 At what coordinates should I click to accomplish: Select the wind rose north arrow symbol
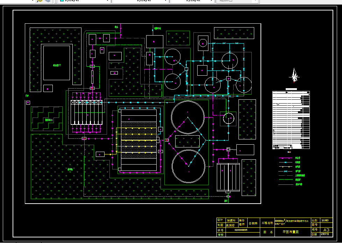[294, 75]
